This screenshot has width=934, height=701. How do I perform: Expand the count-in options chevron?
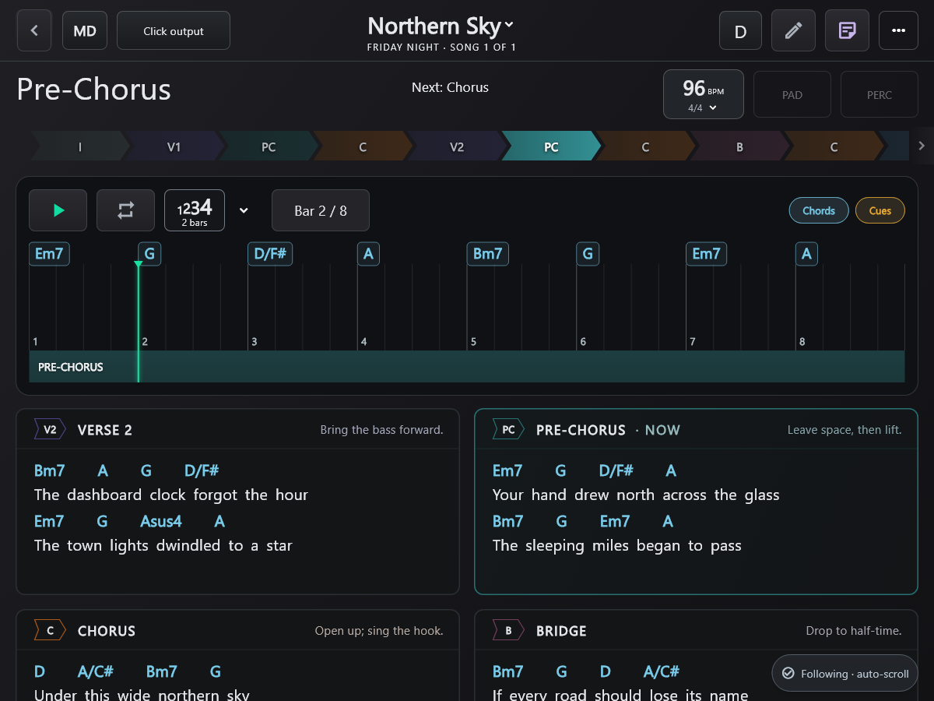[244, 210]
